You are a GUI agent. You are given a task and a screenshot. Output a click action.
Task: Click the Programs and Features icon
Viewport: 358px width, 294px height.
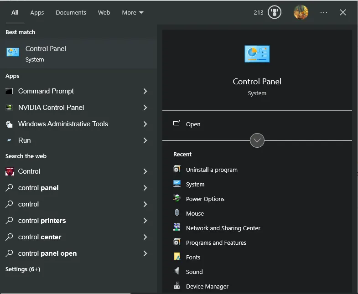click(x=177, y=242)
